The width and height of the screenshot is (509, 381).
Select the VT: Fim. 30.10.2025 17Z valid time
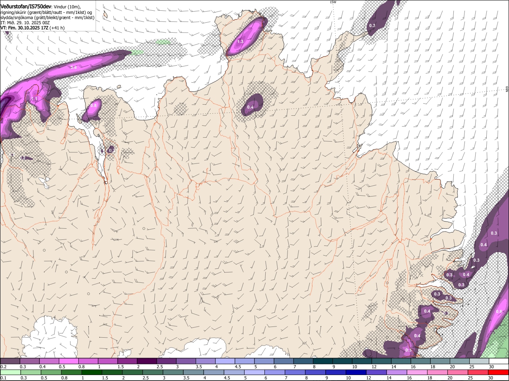[x=24, y=28]
